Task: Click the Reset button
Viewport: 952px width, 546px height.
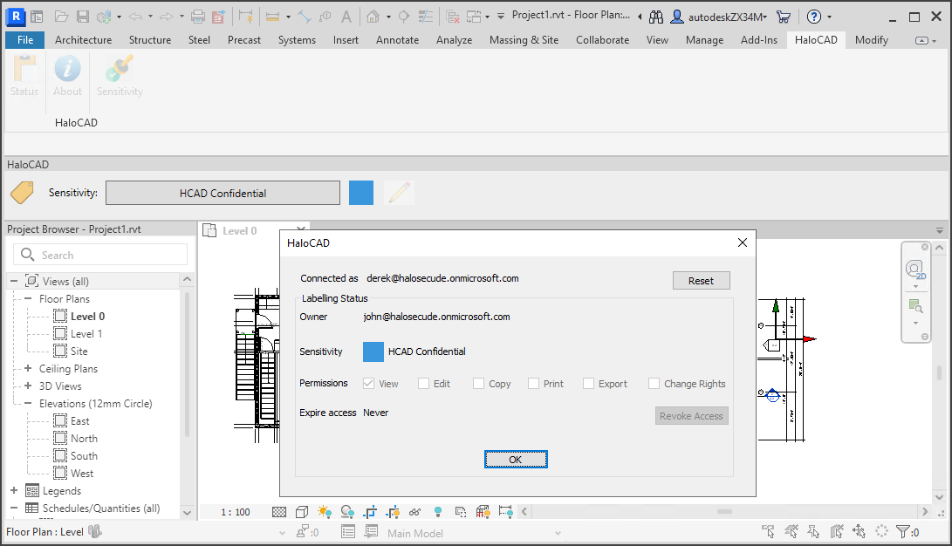Action: tap(701, 281)
